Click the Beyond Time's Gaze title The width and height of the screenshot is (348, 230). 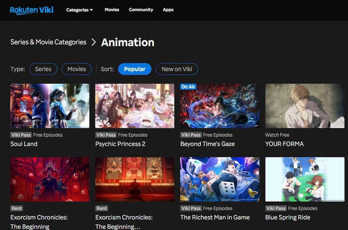(x=207, y=144)
